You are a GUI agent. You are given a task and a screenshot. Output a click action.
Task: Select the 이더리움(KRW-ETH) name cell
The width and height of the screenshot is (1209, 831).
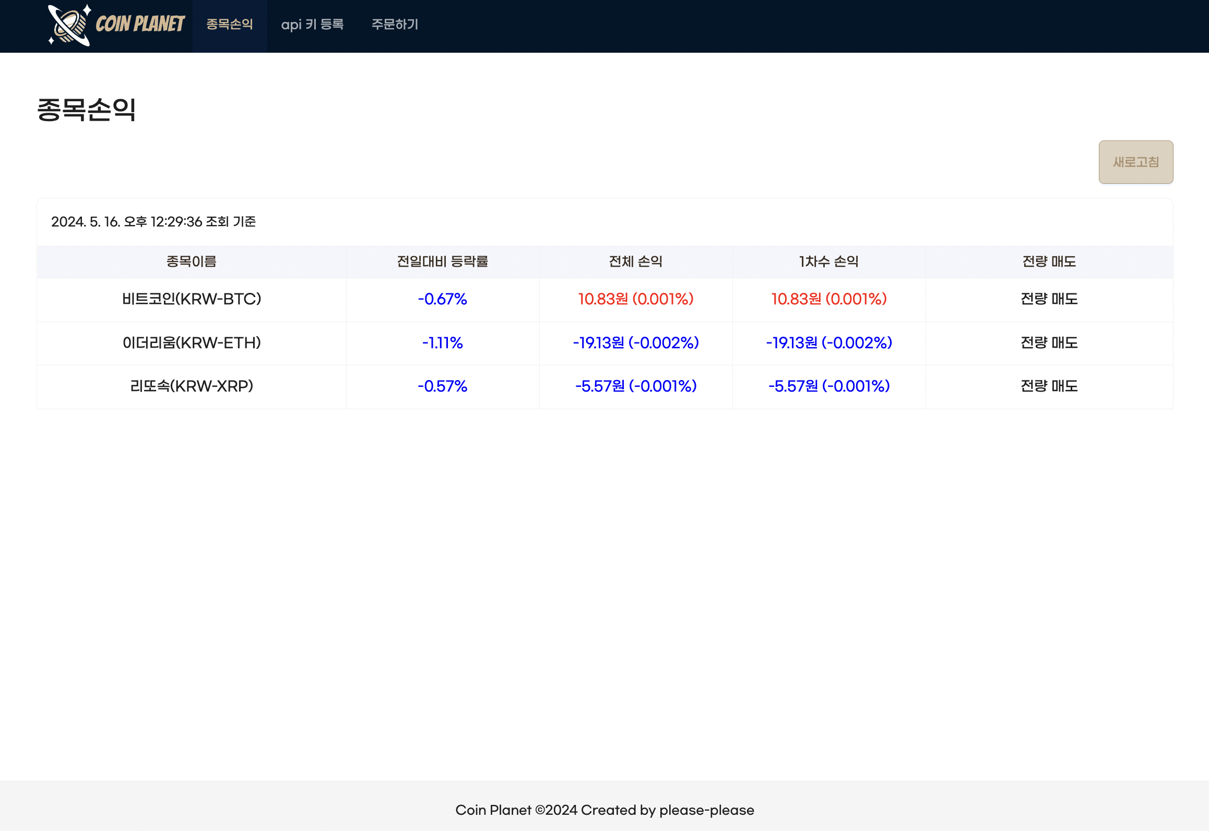tap(192, 343)
